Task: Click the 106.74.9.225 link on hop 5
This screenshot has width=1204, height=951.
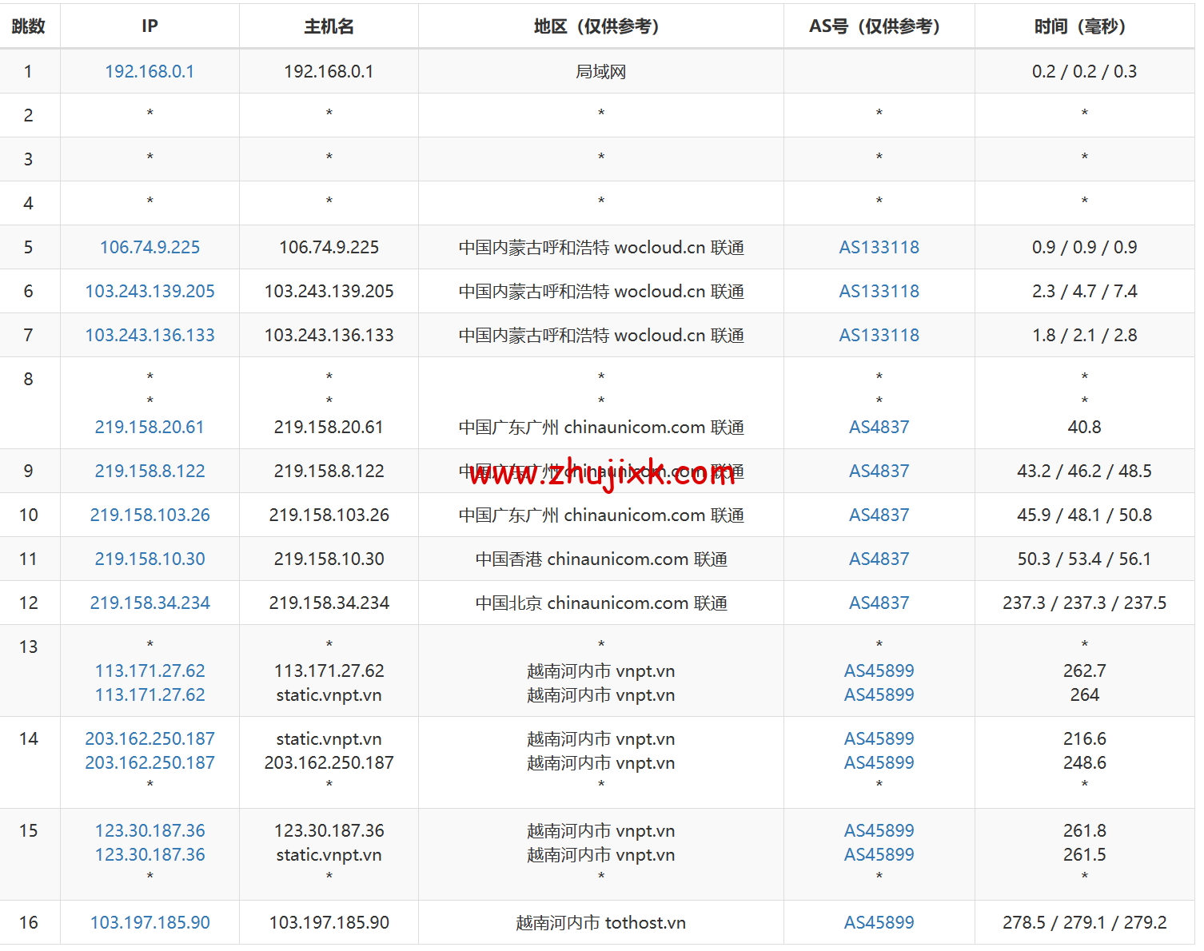Action: [x=150, y=247]
